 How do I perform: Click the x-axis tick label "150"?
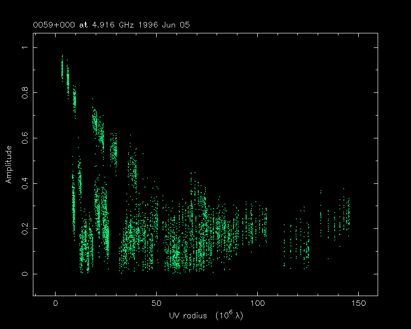pyautogui.click(x=358, y=303)
